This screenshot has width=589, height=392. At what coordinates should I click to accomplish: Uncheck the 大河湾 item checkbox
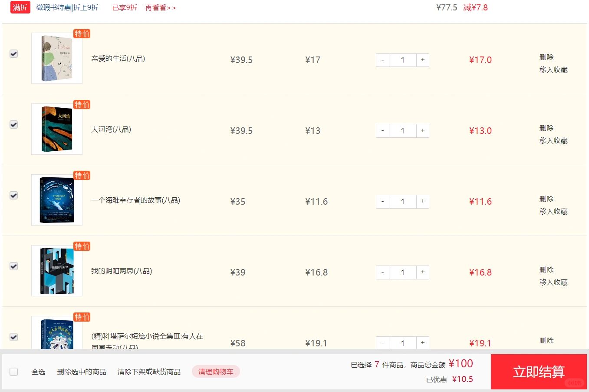tap(14, 124)
